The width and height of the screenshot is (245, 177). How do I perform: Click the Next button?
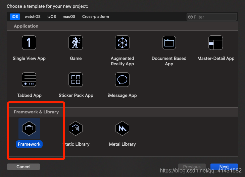click(x=224, y=167)
